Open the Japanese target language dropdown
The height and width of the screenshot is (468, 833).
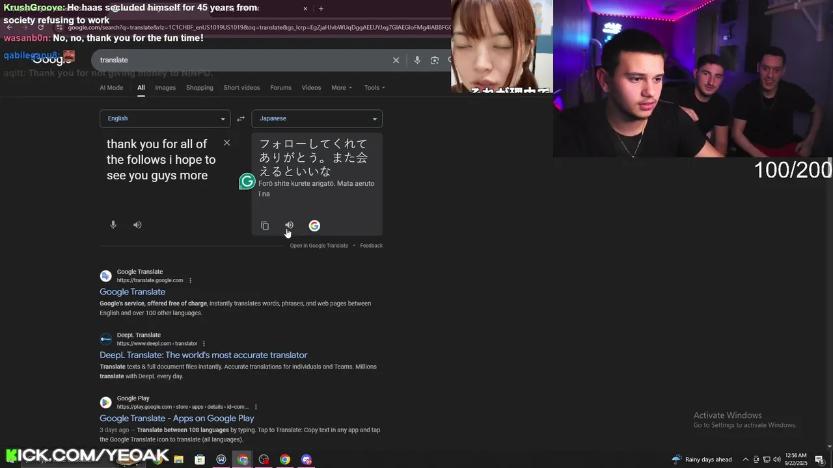pyautogui.click(x=317, y=118)
